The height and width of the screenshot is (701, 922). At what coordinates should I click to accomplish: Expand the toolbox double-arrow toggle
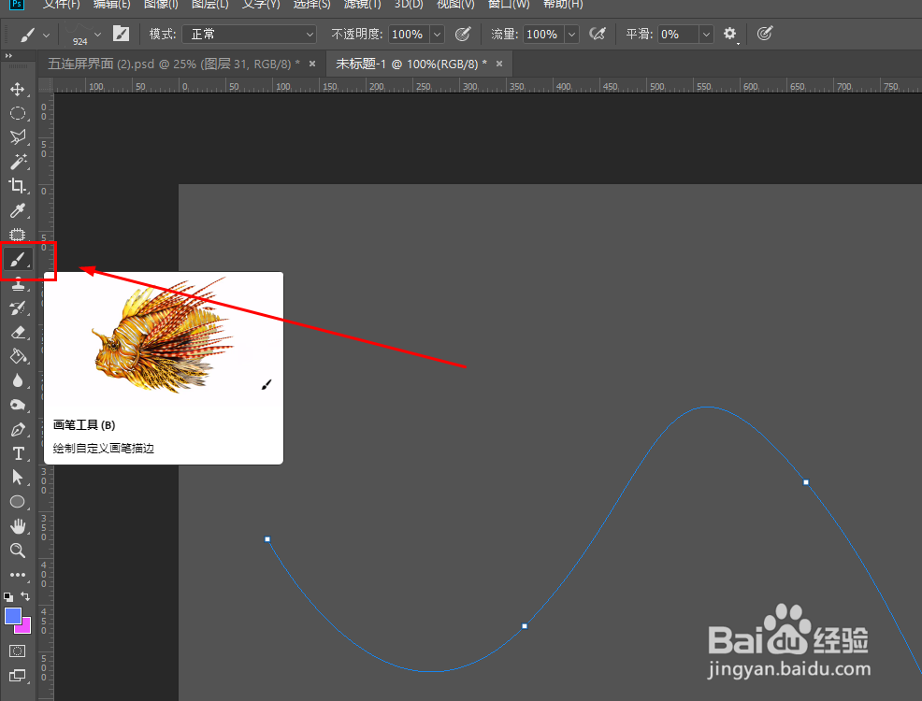(x=8, y=56)
